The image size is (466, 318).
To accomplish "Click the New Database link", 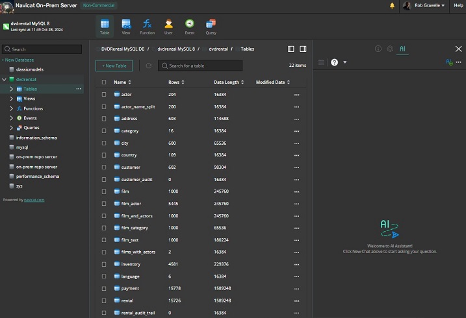I will click(18, 60).
